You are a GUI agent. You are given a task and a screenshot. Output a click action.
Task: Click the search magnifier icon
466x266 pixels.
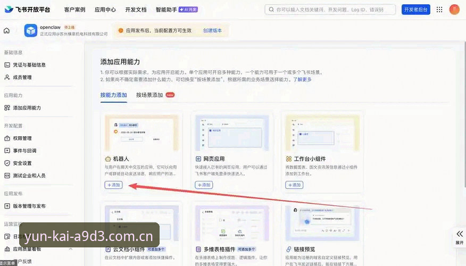[x=271, y=10]
